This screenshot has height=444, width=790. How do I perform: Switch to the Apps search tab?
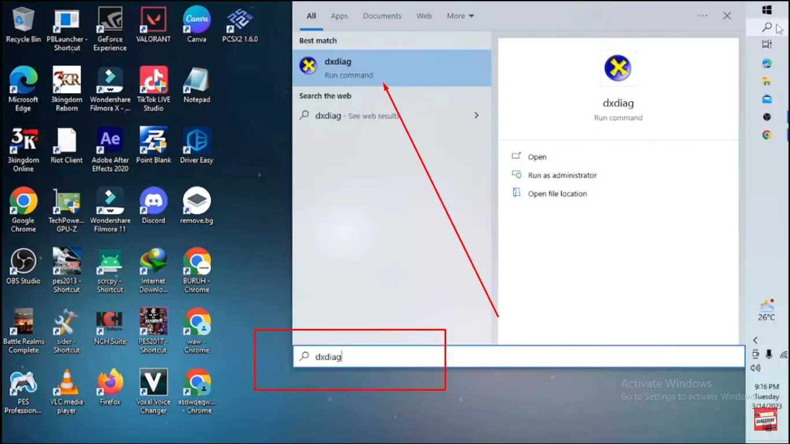(339, 16)
